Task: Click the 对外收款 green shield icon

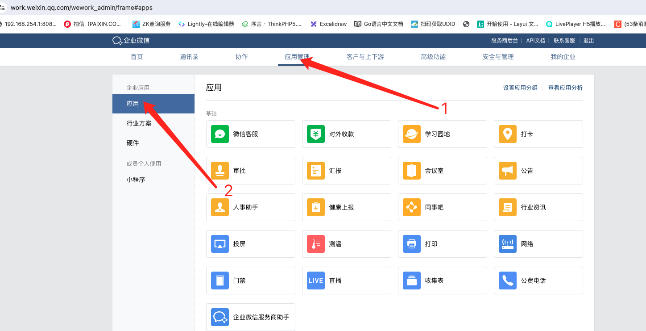Action: click(315, 134)
